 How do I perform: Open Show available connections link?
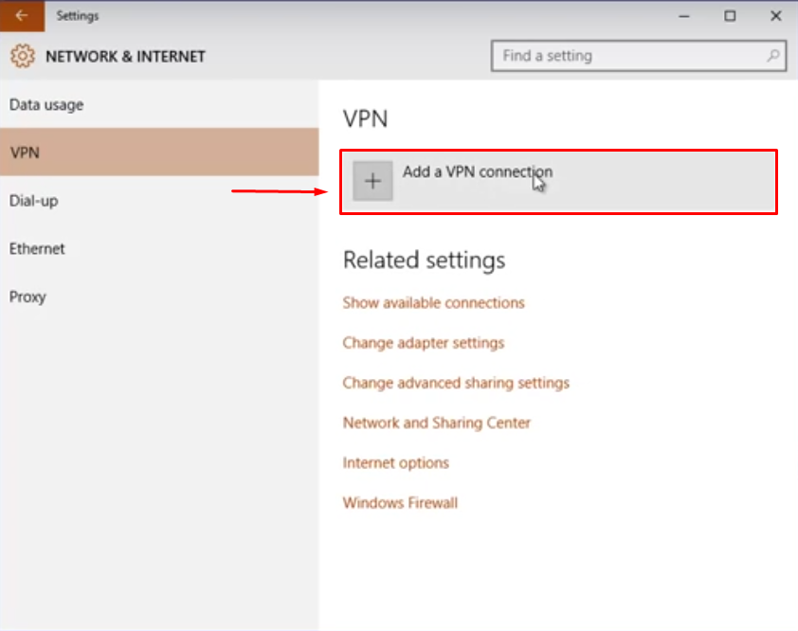434,303
